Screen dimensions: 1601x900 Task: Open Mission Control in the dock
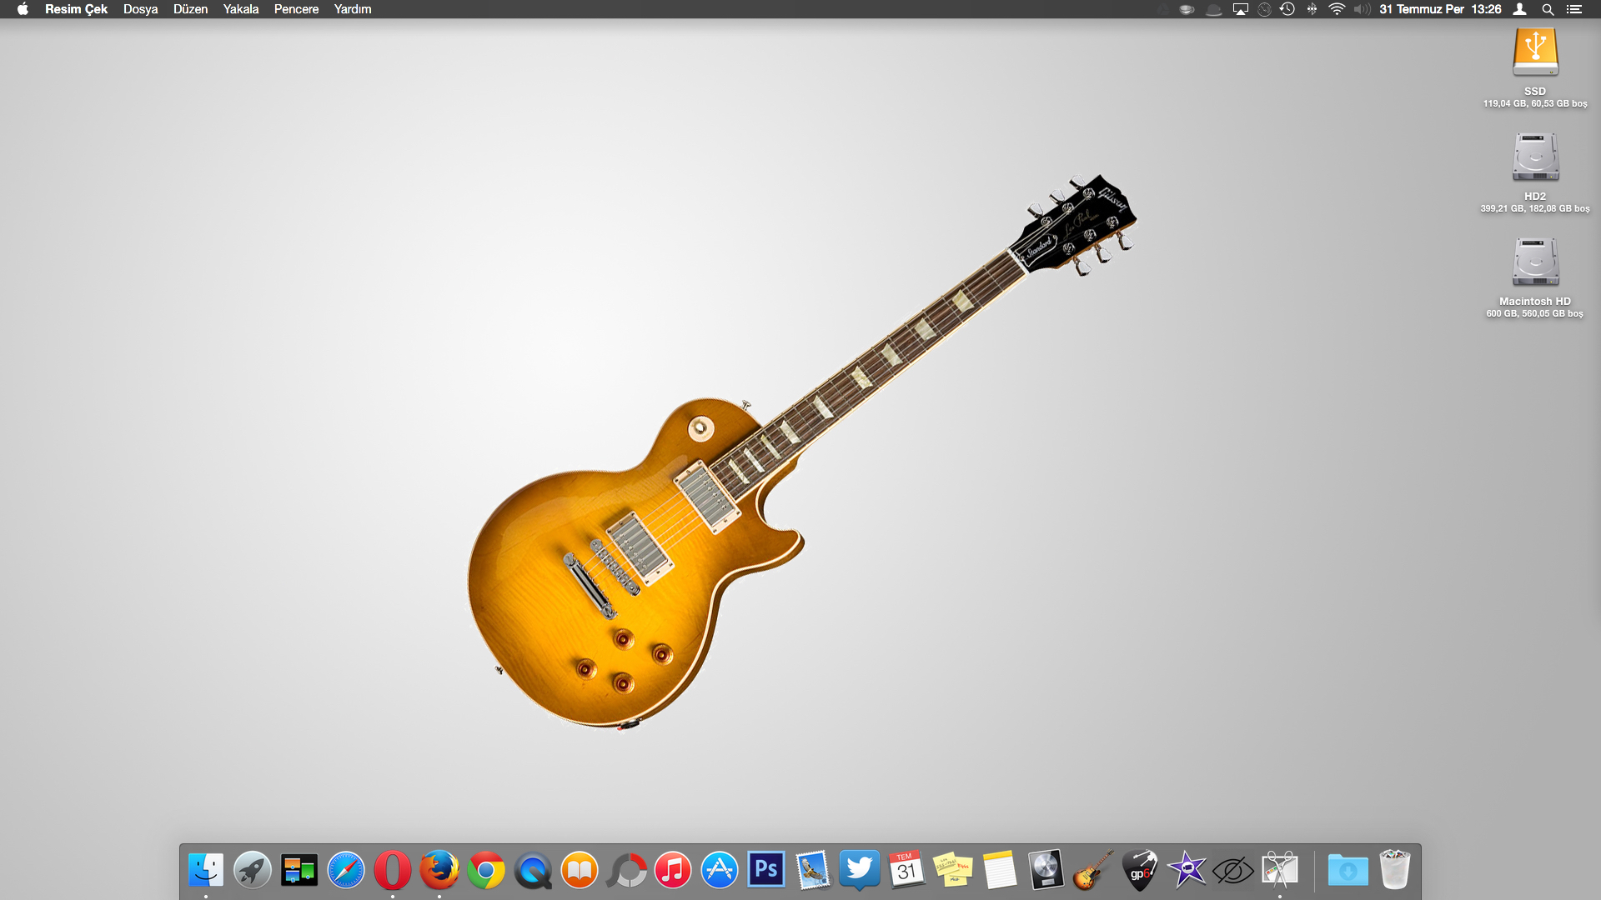point(299,871)
